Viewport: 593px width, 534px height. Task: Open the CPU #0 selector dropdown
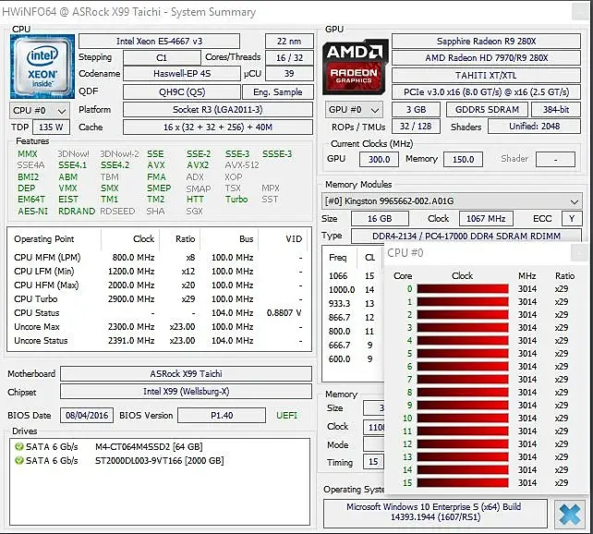(x=40, y=111)
